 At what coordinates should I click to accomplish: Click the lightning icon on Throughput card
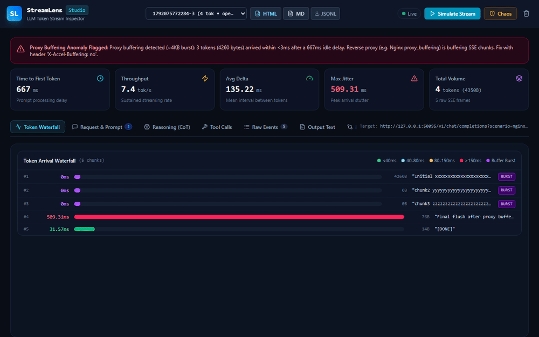point(205,78)
